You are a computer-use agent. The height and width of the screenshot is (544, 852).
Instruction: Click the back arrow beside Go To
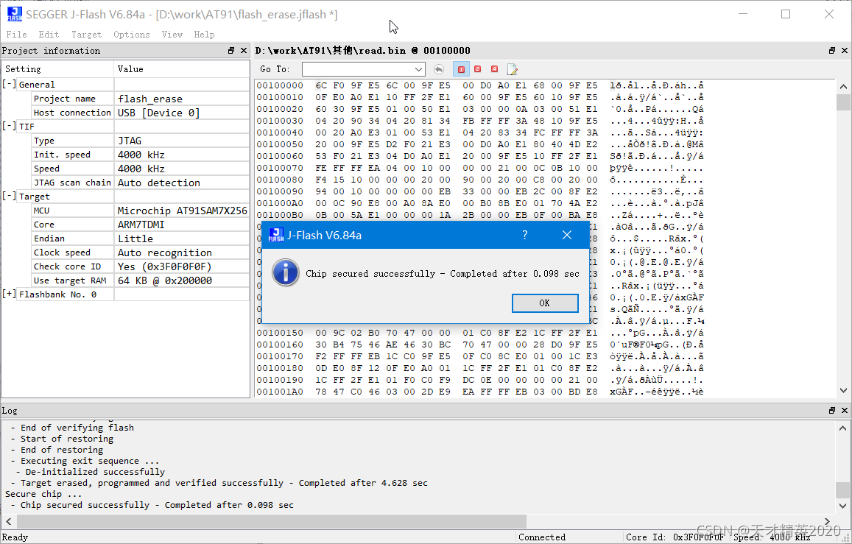tap(438, 69)
